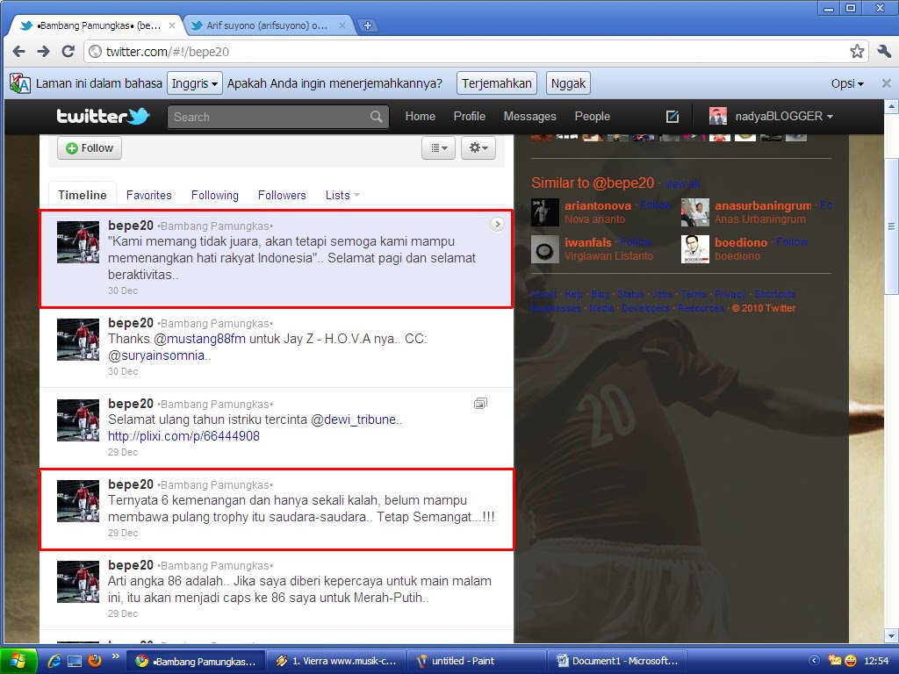Go to Home in the Twitter nav
Viewport: 899px width, 674px height.
coord(421,117)
